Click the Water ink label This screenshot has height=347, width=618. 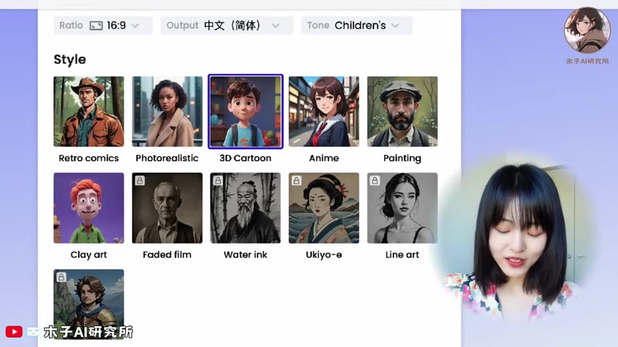click(x=245, y=255)
